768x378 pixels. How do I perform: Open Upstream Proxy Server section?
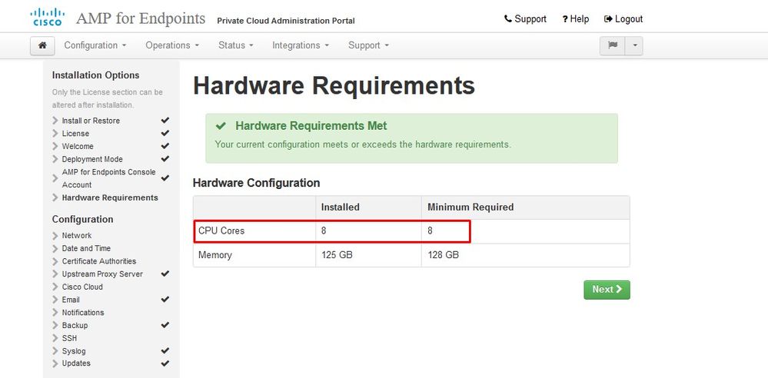coord(102,274)
